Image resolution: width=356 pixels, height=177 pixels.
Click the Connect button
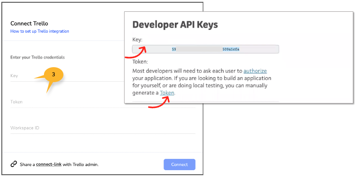pos(179,164)
